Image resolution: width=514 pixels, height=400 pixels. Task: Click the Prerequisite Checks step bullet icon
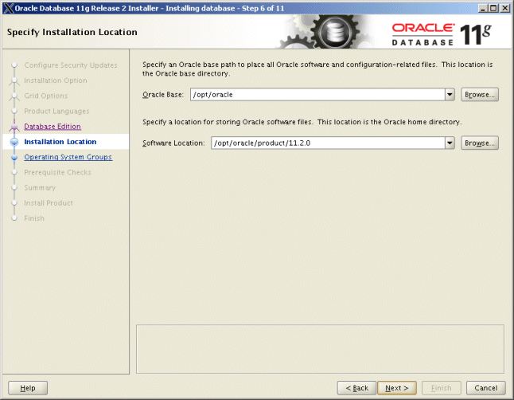click(14, 172)
